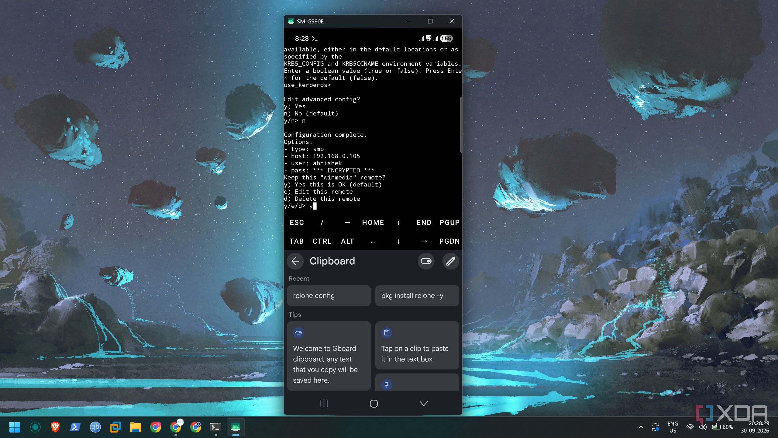The image size is (778, 438).
Task: Open the teal dashed-circle app in taskbar
Action: tap(35, 427)
